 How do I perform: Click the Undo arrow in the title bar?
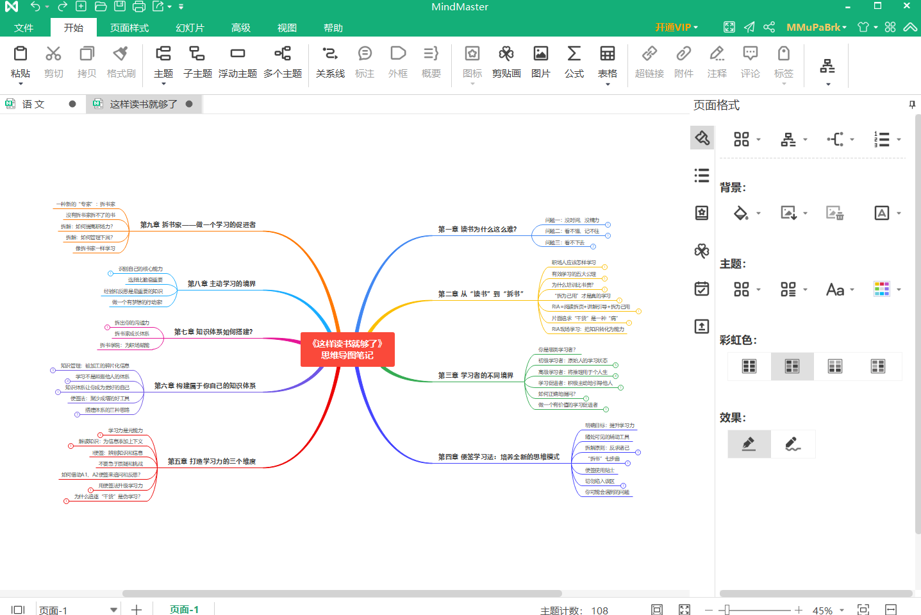point(35,6)
